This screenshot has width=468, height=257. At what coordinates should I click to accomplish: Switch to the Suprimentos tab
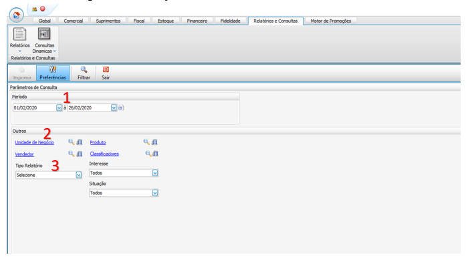108,21
